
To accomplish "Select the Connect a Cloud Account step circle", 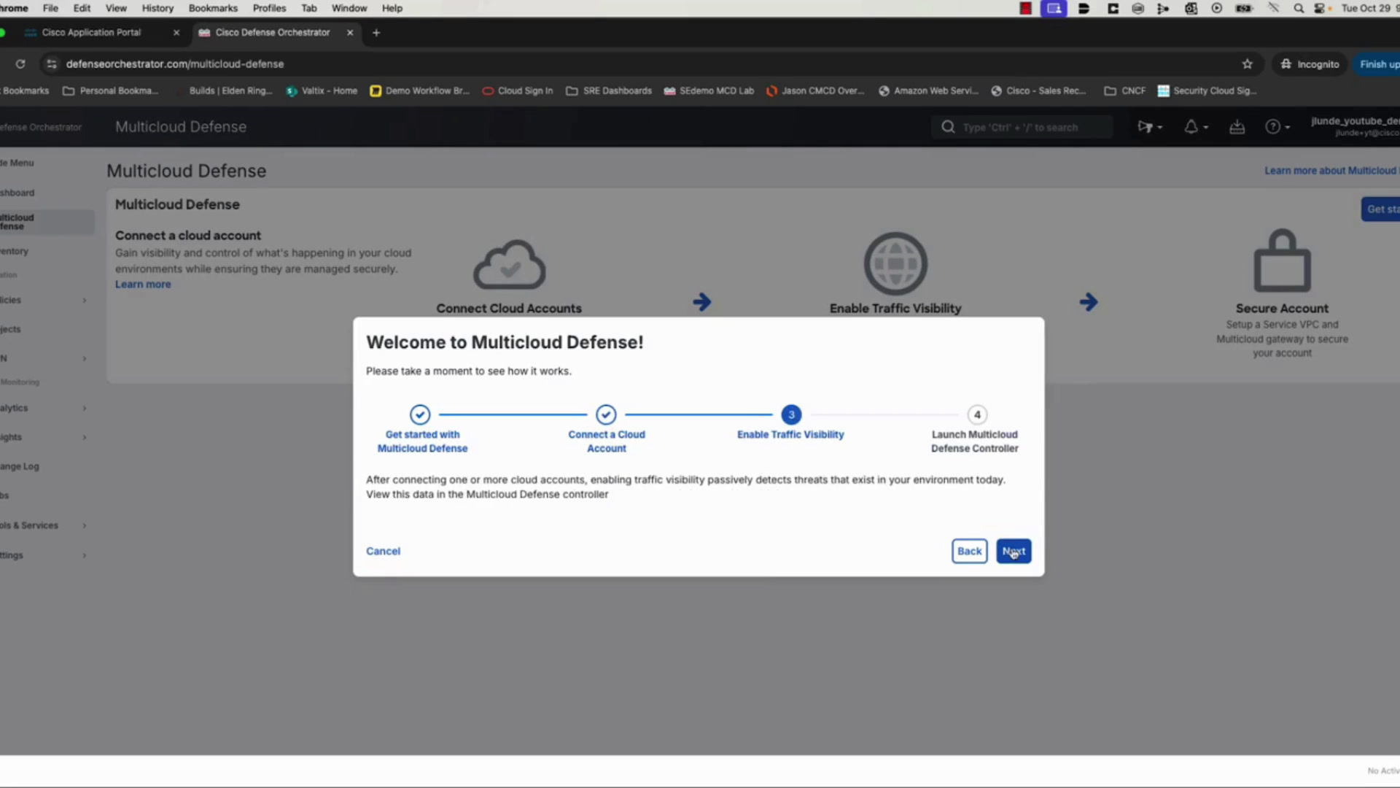I will [606, 414].
